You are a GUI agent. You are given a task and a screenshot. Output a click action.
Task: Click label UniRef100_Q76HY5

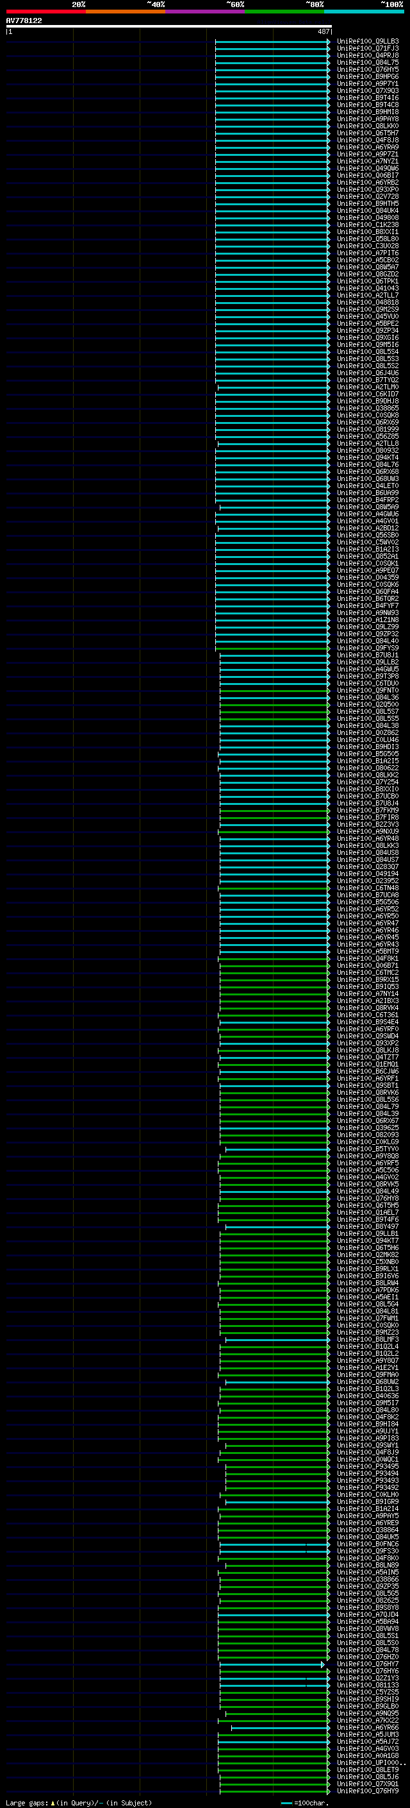368,69
